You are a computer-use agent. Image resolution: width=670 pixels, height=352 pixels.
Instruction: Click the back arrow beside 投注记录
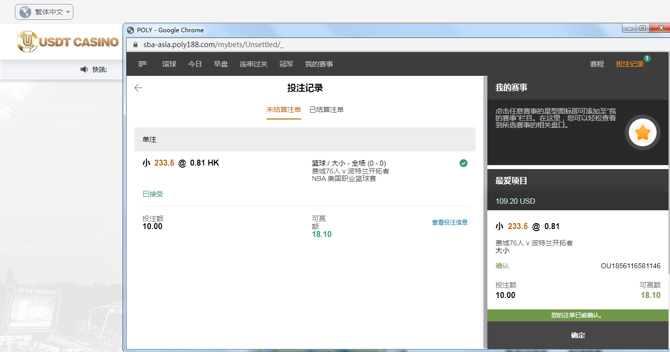pos(138,88)
